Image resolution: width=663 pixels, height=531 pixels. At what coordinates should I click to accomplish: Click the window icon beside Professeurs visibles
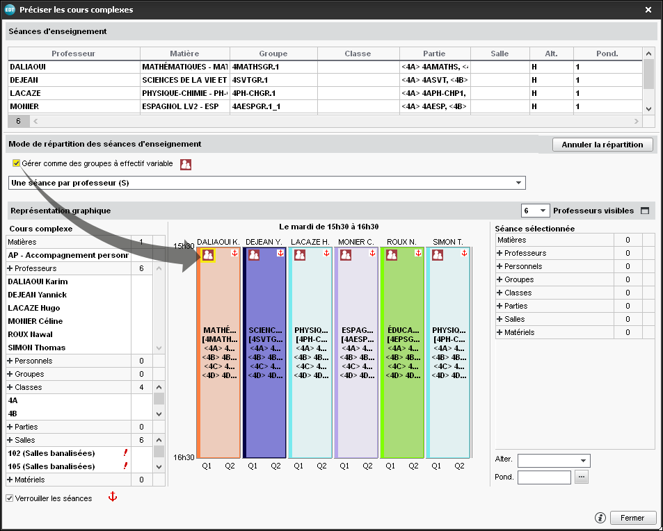point(644,211)
